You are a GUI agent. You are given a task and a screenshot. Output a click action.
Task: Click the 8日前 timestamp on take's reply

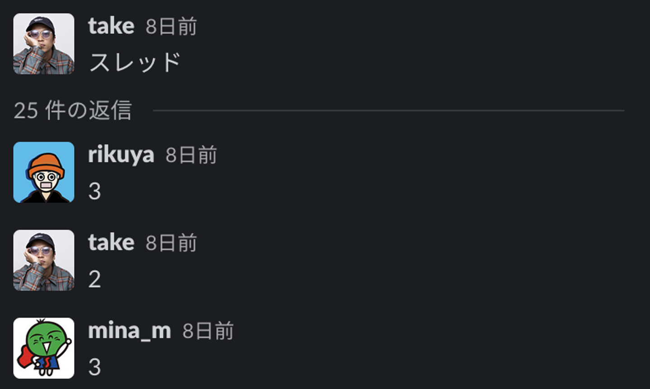[x=171, y=243]
